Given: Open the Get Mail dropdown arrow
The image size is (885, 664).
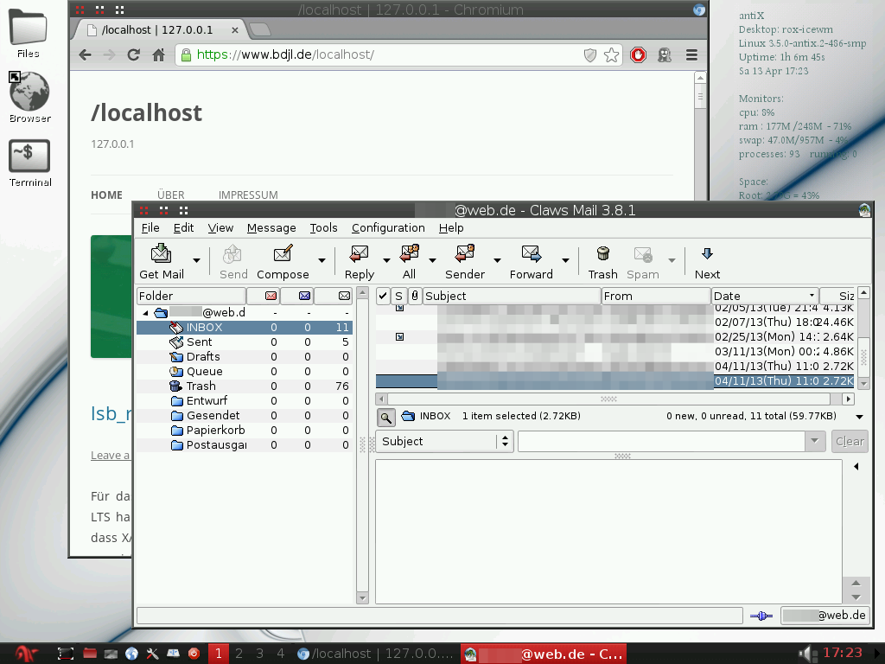Looking at the screenshot, I should pos(196,260).
